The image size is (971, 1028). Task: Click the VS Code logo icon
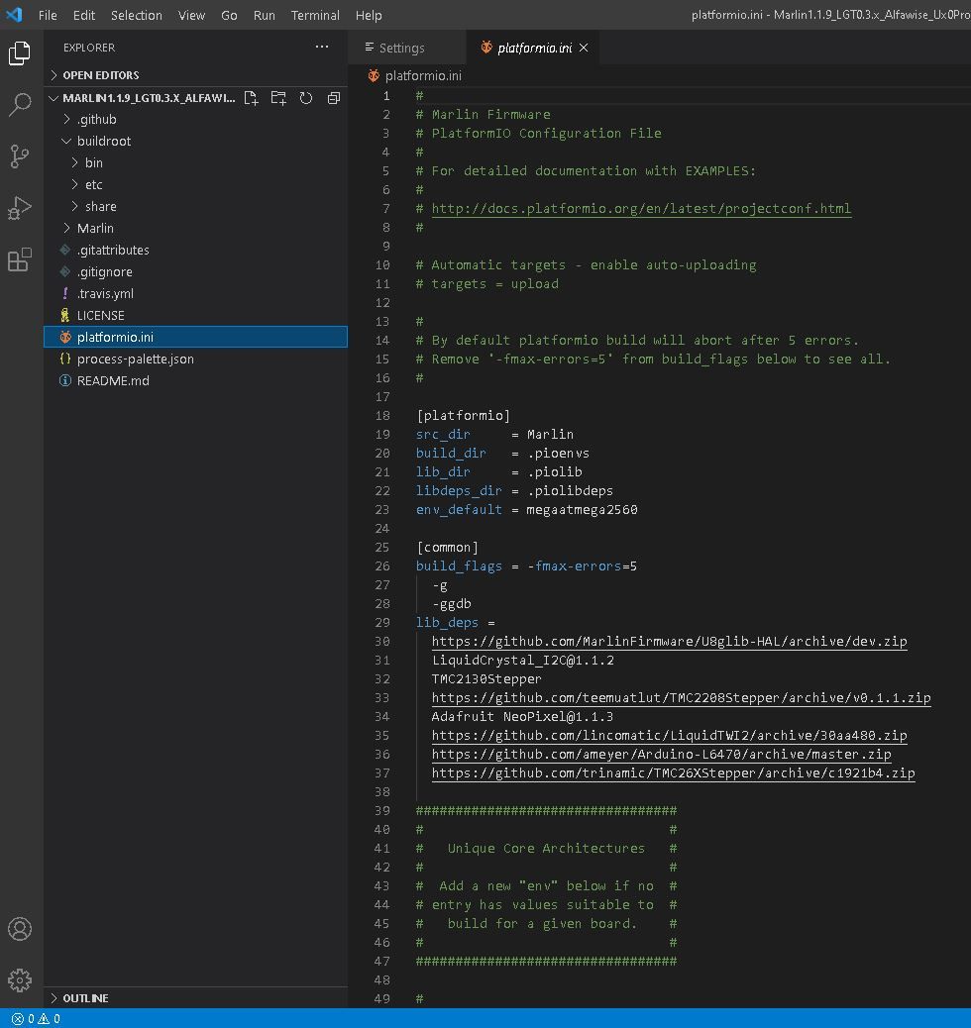pyautogui.click(x=15, y=15)
